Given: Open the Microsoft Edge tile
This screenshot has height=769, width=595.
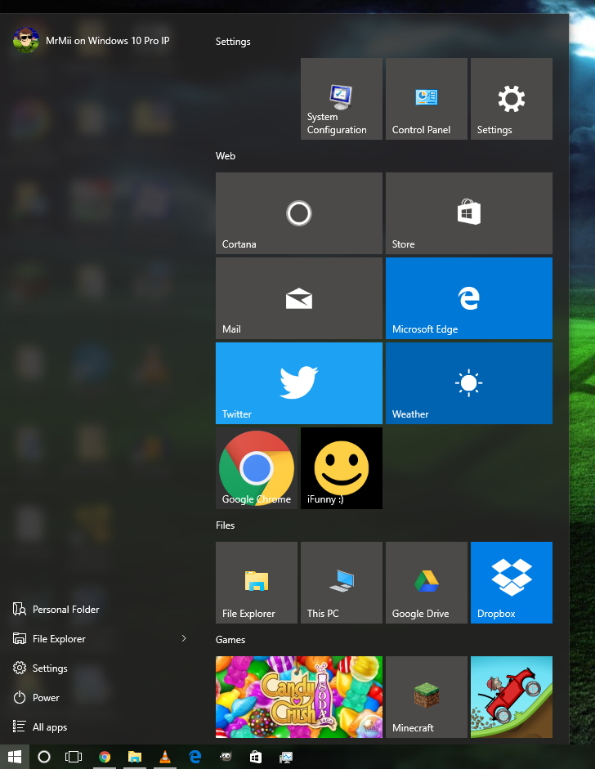Looking at the screenshot, I should point(468,297).
